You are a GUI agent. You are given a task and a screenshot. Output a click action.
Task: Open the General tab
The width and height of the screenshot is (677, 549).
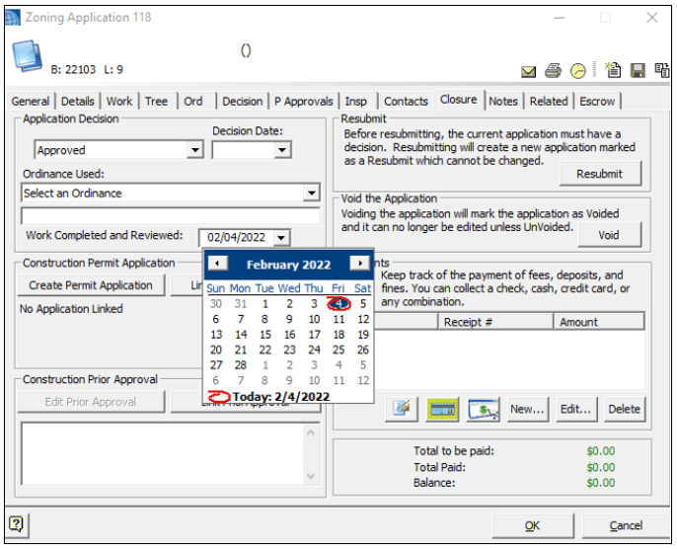(31, 102)
